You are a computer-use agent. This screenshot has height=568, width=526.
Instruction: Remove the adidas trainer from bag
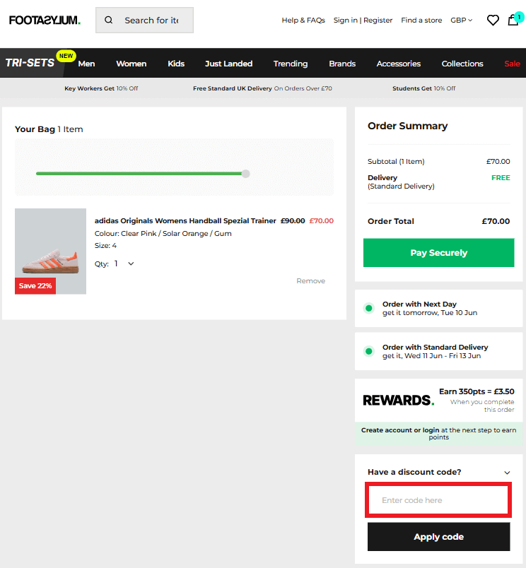click(310, 280)
